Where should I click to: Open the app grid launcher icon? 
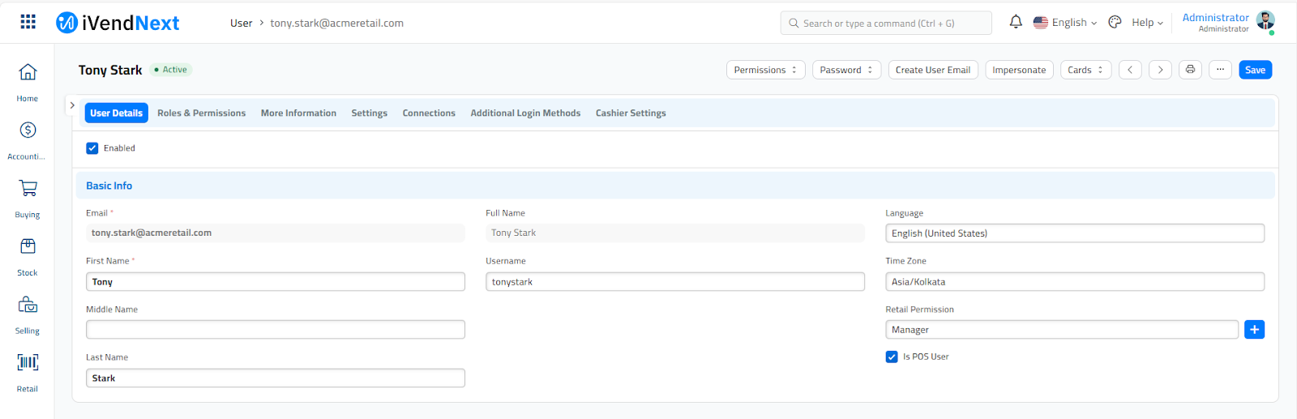coord(28,22)
